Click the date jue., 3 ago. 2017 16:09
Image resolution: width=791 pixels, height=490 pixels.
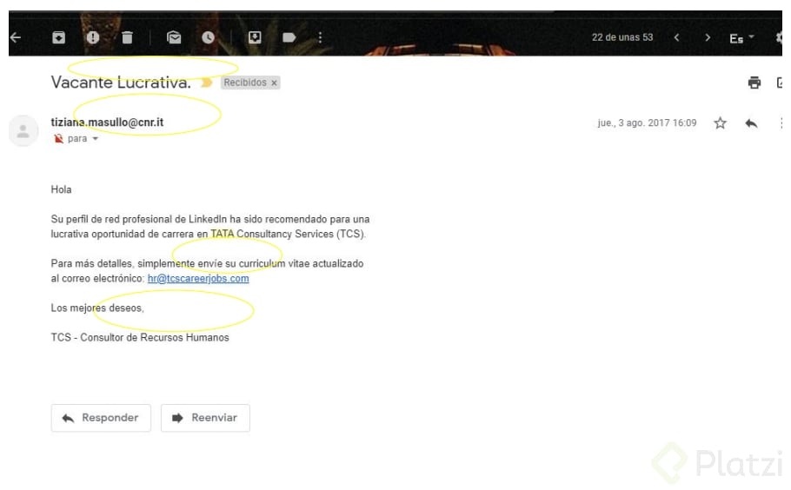pos(647,123)
